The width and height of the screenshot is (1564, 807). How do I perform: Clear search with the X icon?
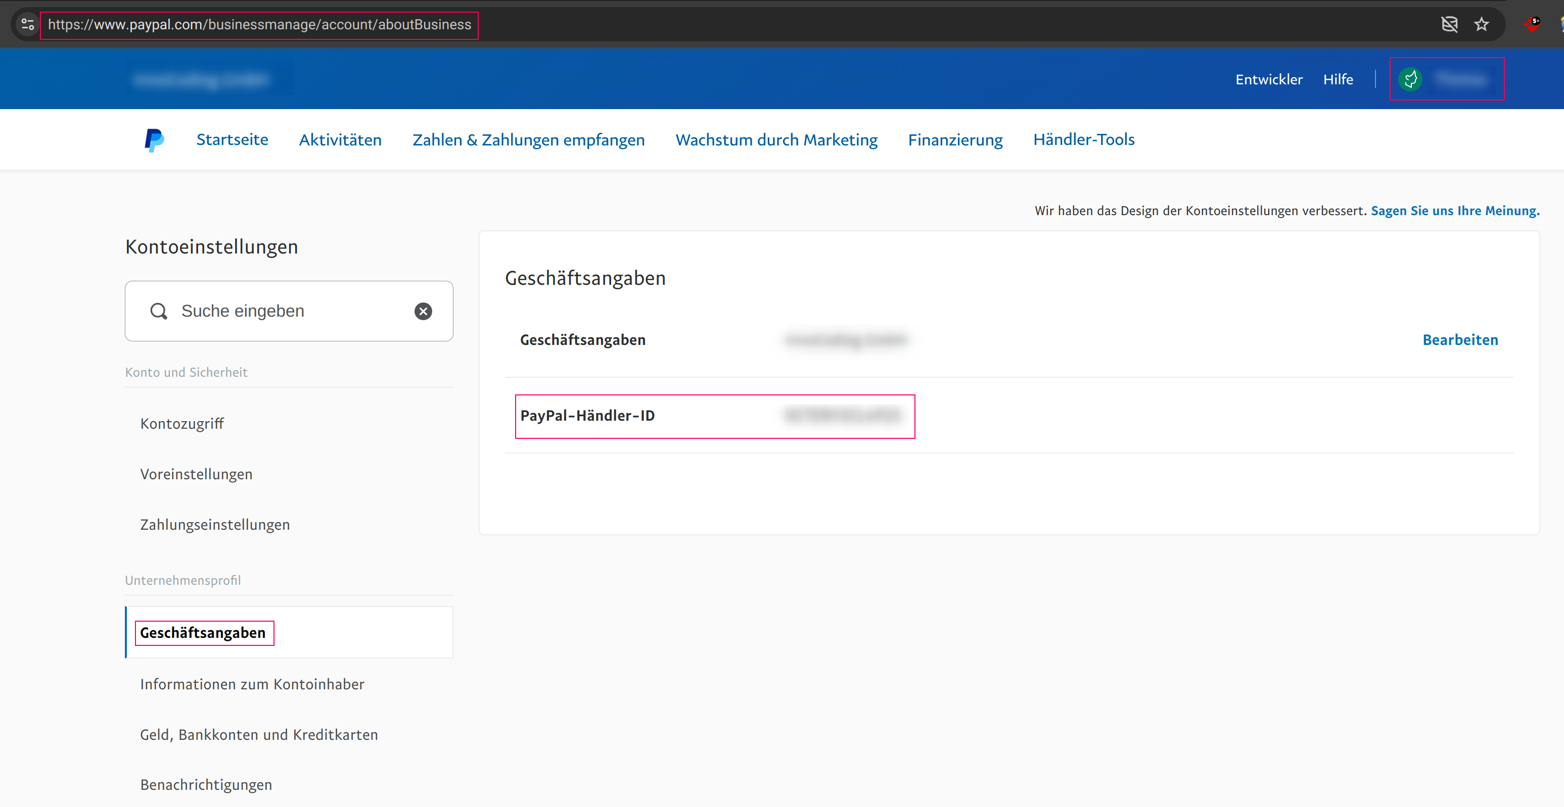pyautogui.click(x=423, y=311)
